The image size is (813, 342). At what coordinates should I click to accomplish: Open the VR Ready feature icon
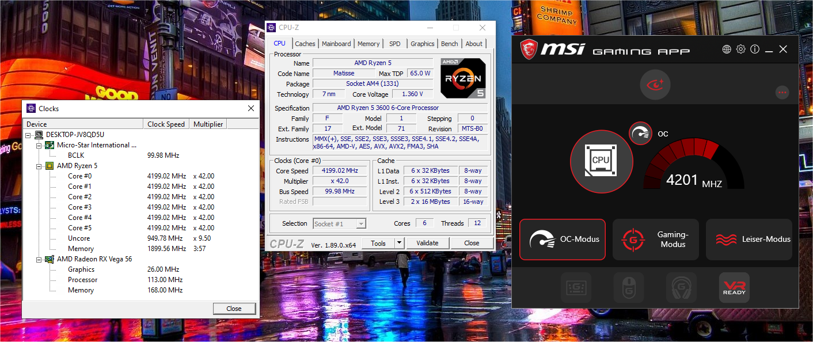tap(734, 287)
